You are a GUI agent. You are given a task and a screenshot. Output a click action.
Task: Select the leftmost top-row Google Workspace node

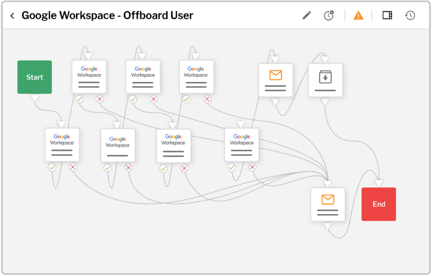tap(89, 77)
